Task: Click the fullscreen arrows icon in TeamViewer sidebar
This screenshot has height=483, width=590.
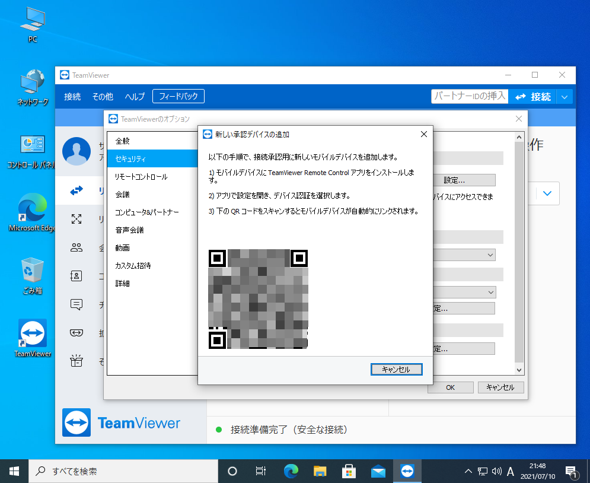Action: [x=76, y=219]
